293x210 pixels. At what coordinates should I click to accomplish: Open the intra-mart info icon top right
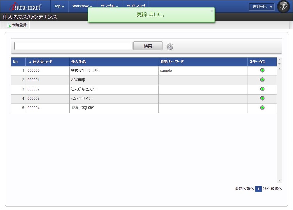pyautogui.click(x=283, y=6)
